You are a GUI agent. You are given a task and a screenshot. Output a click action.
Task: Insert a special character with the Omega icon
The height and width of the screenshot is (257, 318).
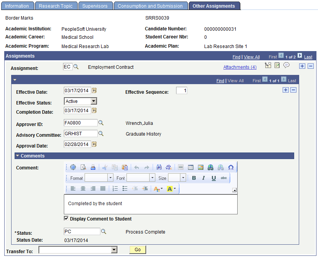click(231, 167)
